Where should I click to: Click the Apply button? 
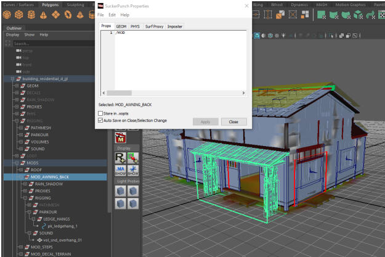tap(205, 122)
